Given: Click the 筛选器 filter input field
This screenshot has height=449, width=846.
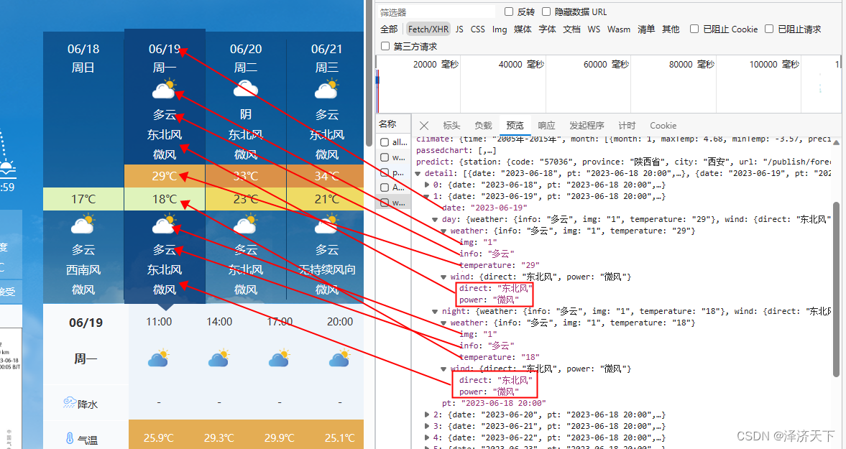Looking at the screenshot, I should click(x=436, y=12).
